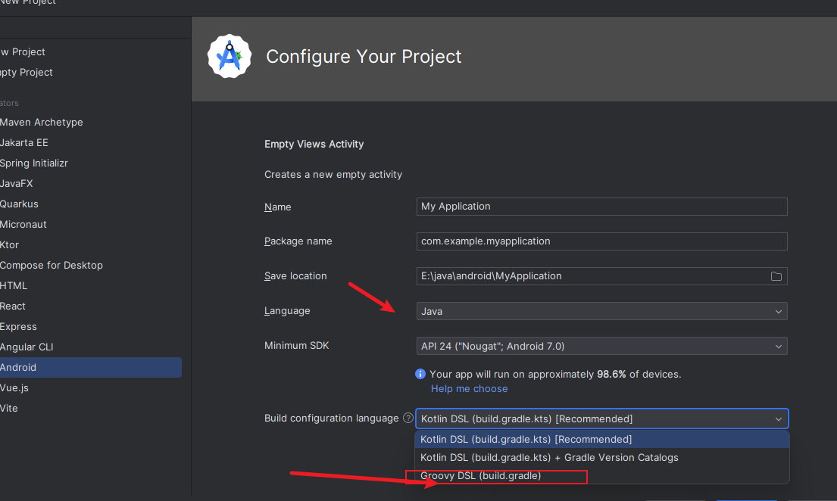Select Kotlin DSL (build.gradle.kts) [Recommended] option
The height and width of the screenshot is (501, 837).
(x=602, y=439)
